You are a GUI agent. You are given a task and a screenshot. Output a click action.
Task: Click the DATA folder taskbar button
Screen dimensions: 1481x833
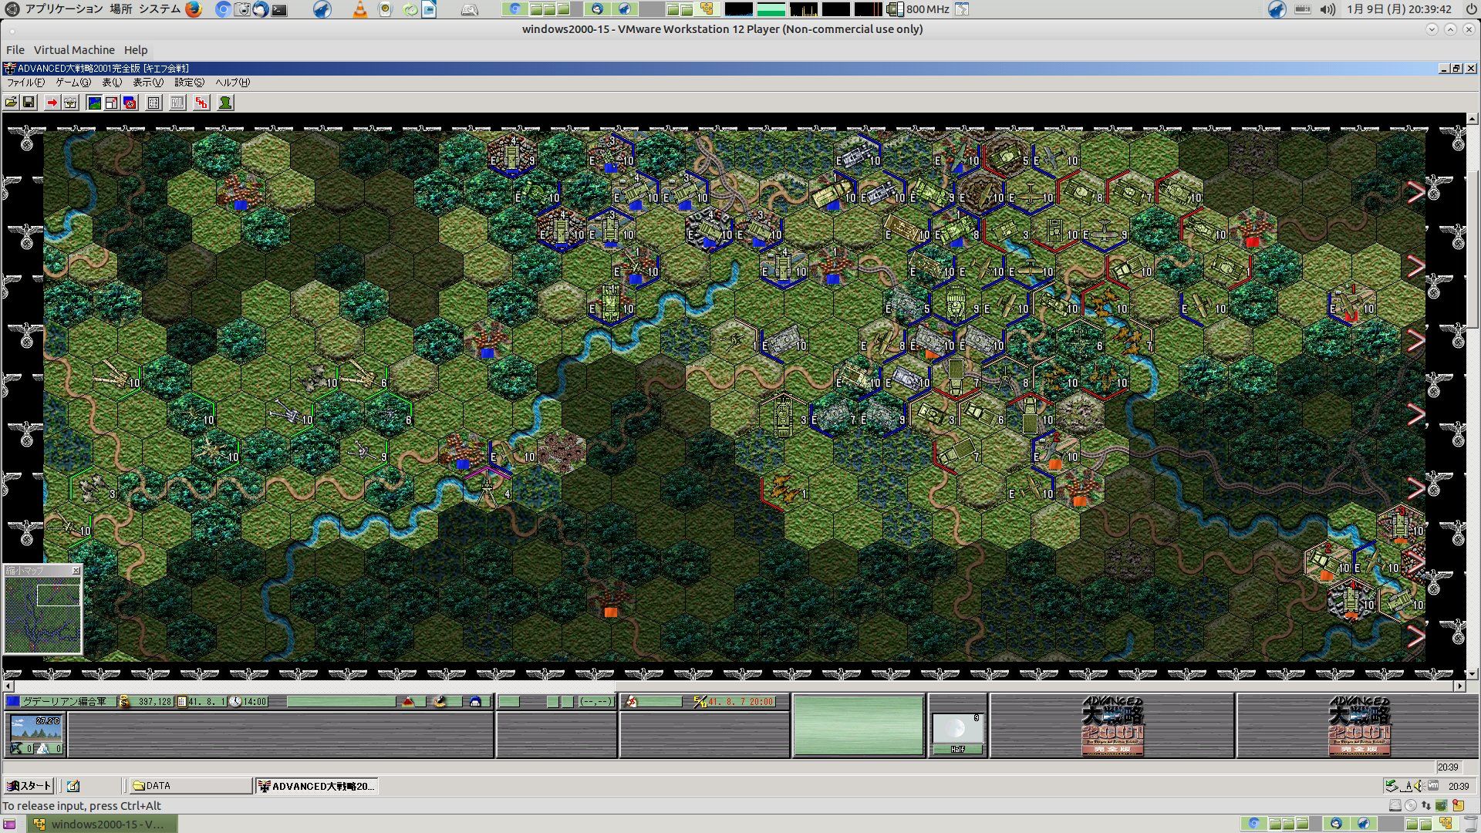190,786
